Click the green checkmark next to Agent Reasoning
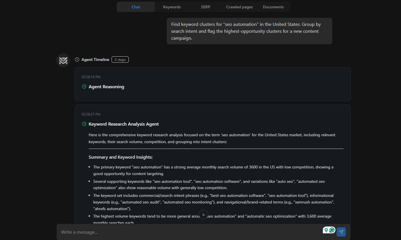The height and width of the screenshot is (240, 401). coord(84,86)
